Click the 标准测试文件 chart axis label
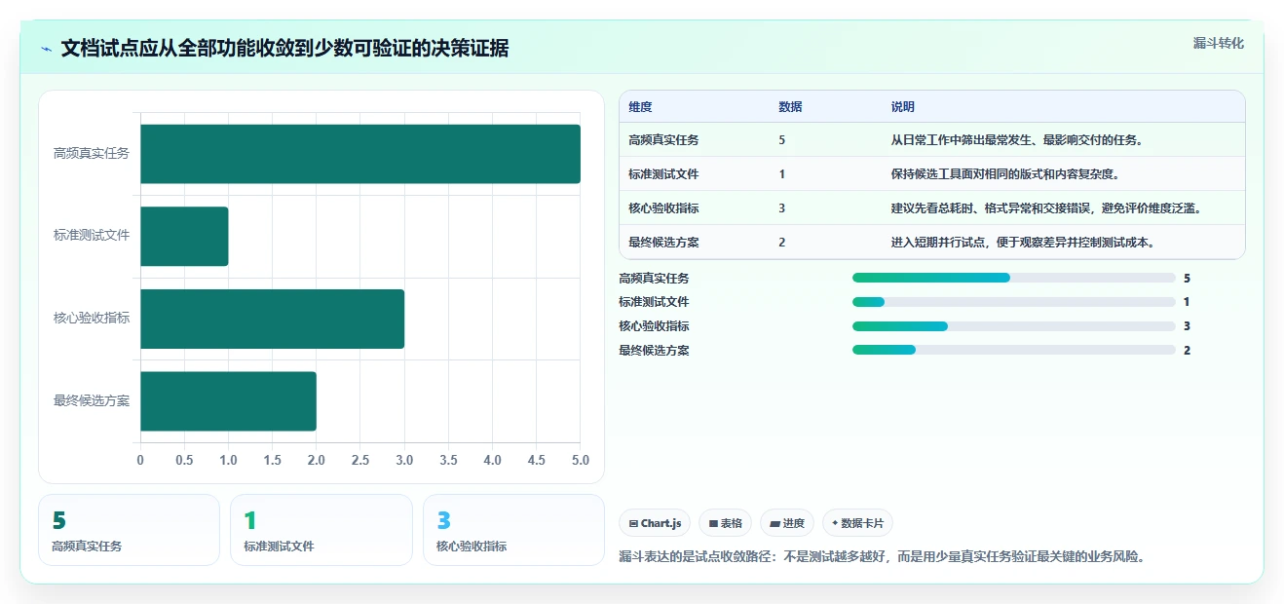Image resolution: width=1284 pixels, height=604 pixels. (x=92, y=236)
